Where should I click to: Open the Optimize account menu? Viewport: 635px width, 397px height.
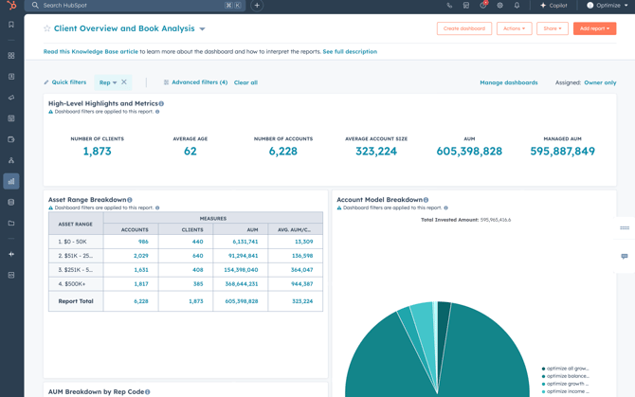pyautogui.click(x=608, y=6)
